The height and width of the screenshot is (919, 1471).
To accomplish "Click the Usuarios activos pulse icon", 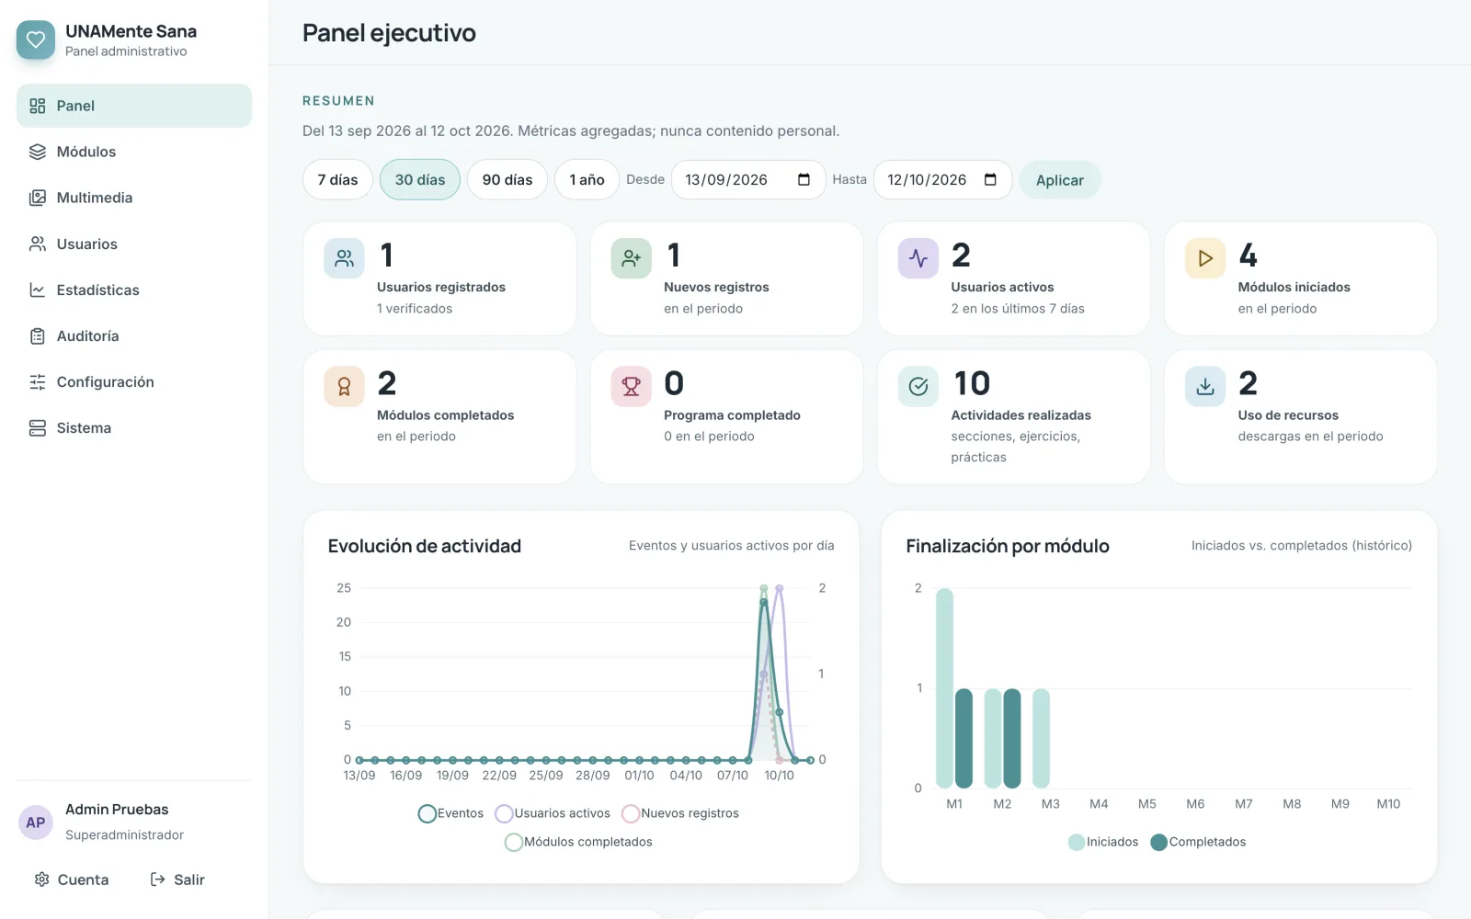I will point(918,258).
